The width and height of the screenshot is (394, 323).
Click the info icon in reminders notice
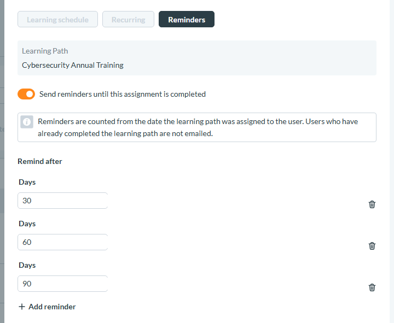[27, 122]
